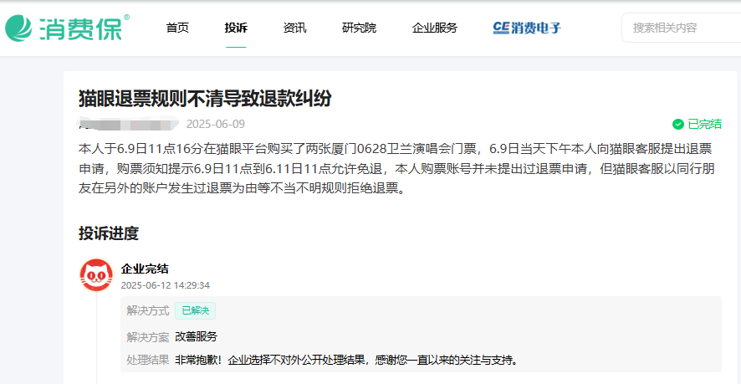Click timestamp 2025-06-12 14:29:34
This screenshot has width=741, height=384.
[166, 285]
